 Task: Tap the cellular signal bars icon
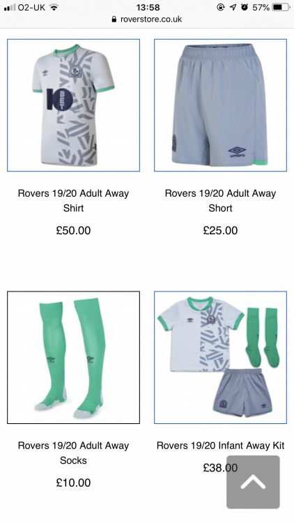tap(10, 8)
